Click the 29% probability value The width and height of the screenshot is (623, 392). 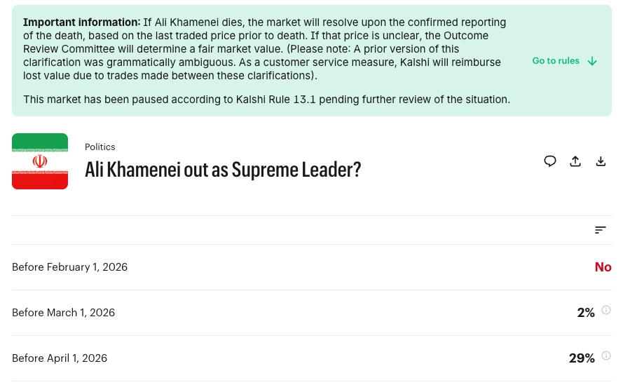[582, 358]
